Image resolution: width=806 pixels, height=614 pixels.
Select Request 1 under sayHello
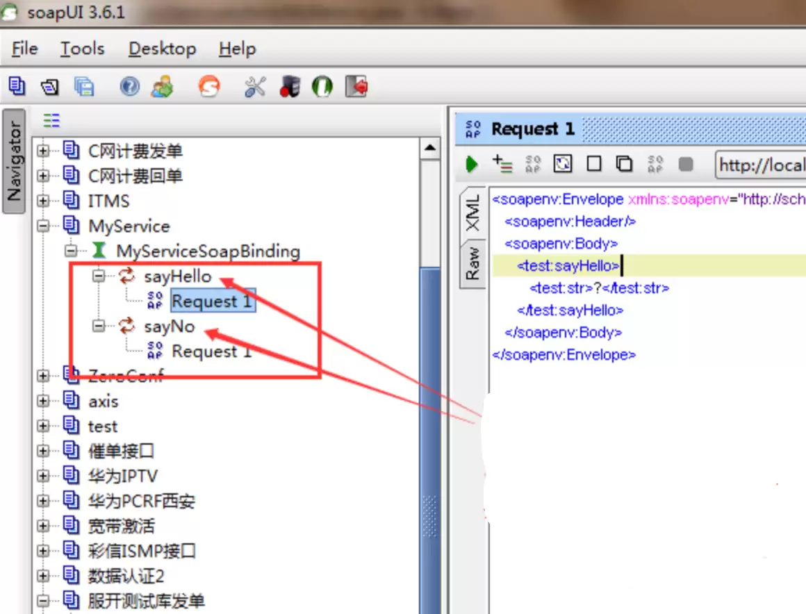click(x=212, y=301)
